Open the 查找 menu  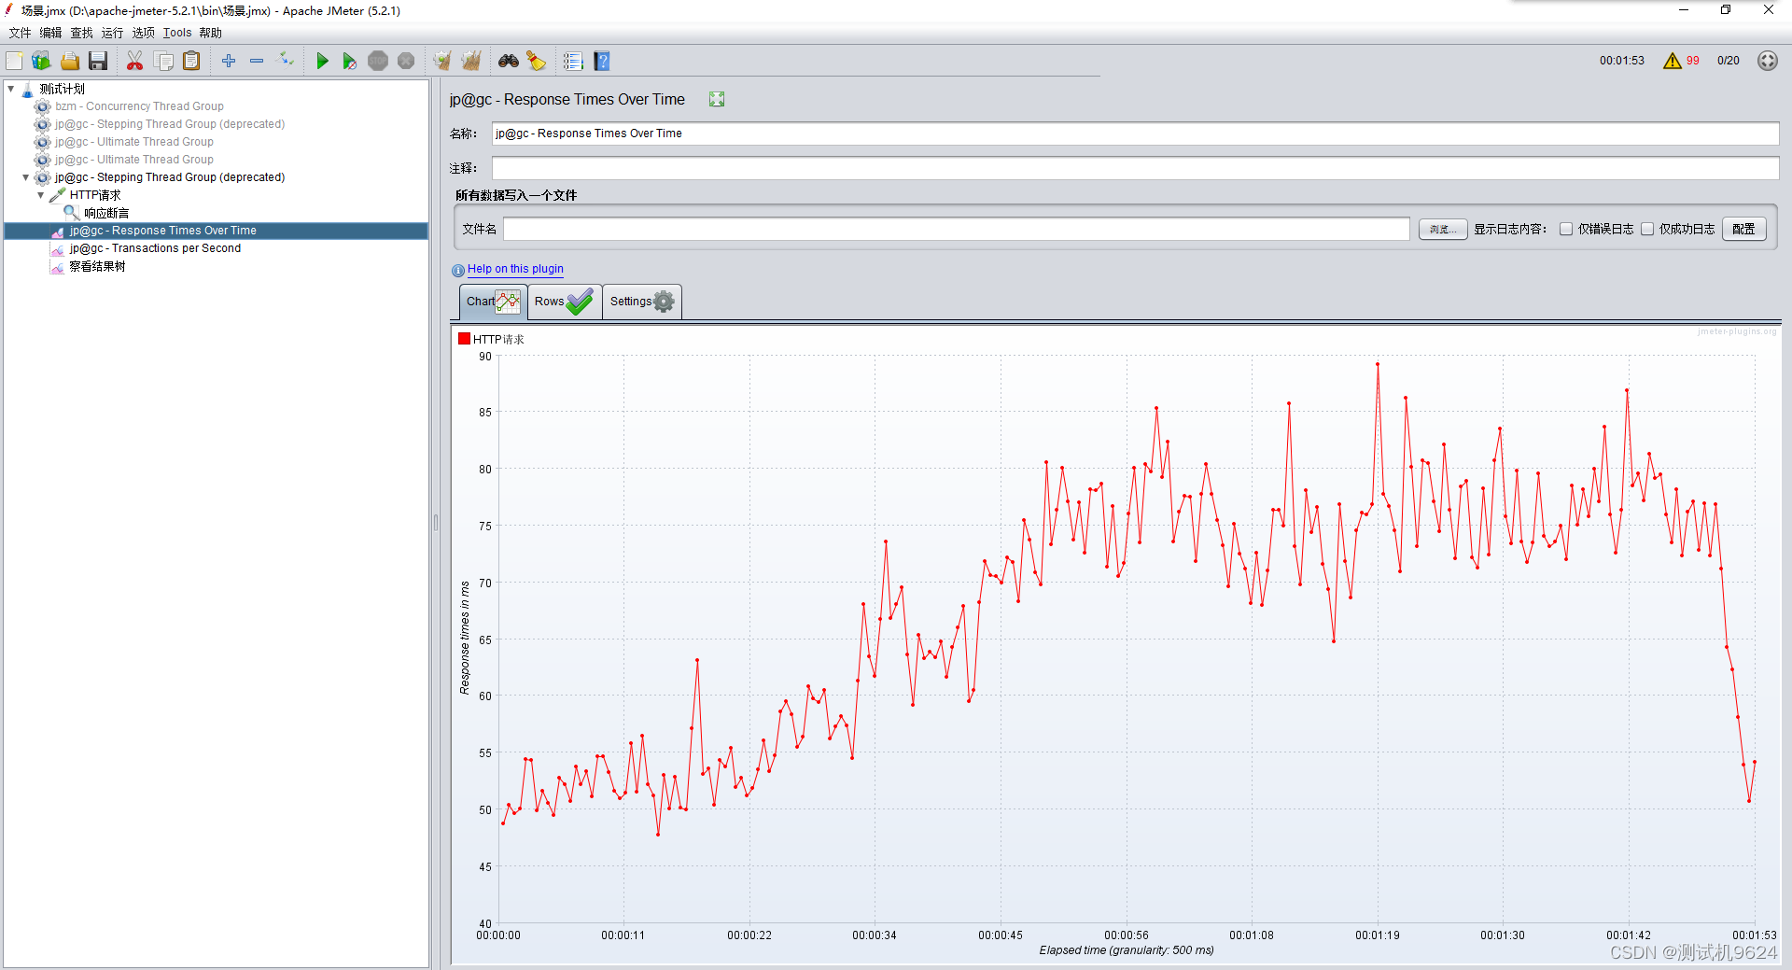click(x=82, y=33)
